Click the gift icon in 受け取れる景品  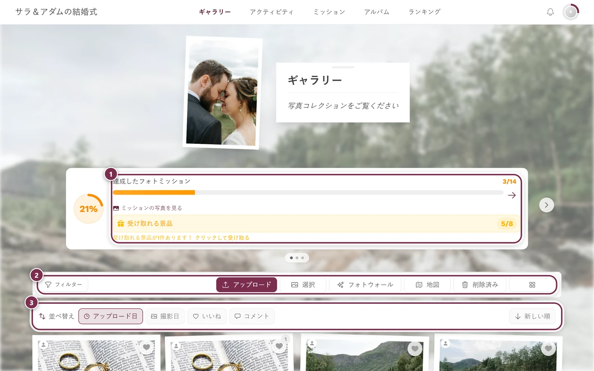(121, 223)
